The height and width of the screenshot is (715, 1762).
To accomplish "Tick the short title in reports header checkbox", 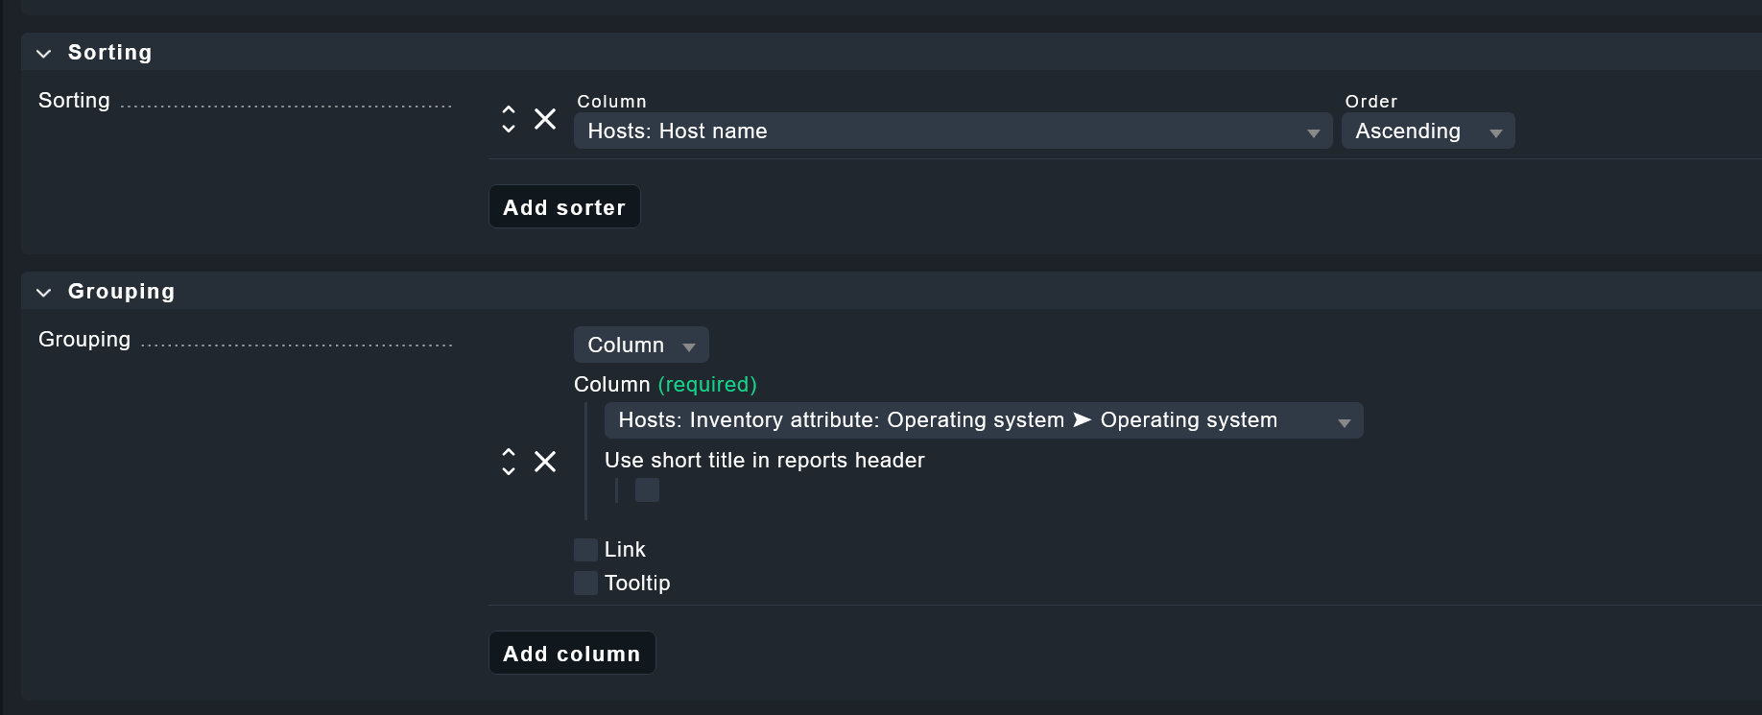I will (648, 490).
